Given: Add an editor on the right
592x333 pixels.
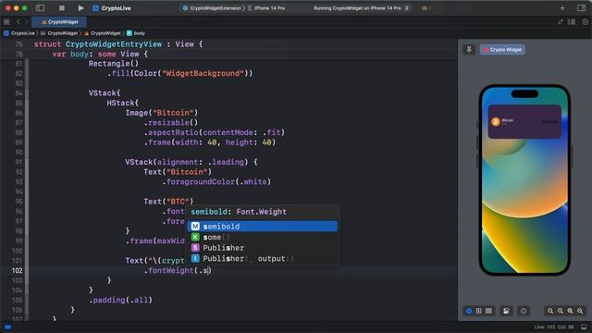Looking at the screenshot, I should (x=585, y=22).
